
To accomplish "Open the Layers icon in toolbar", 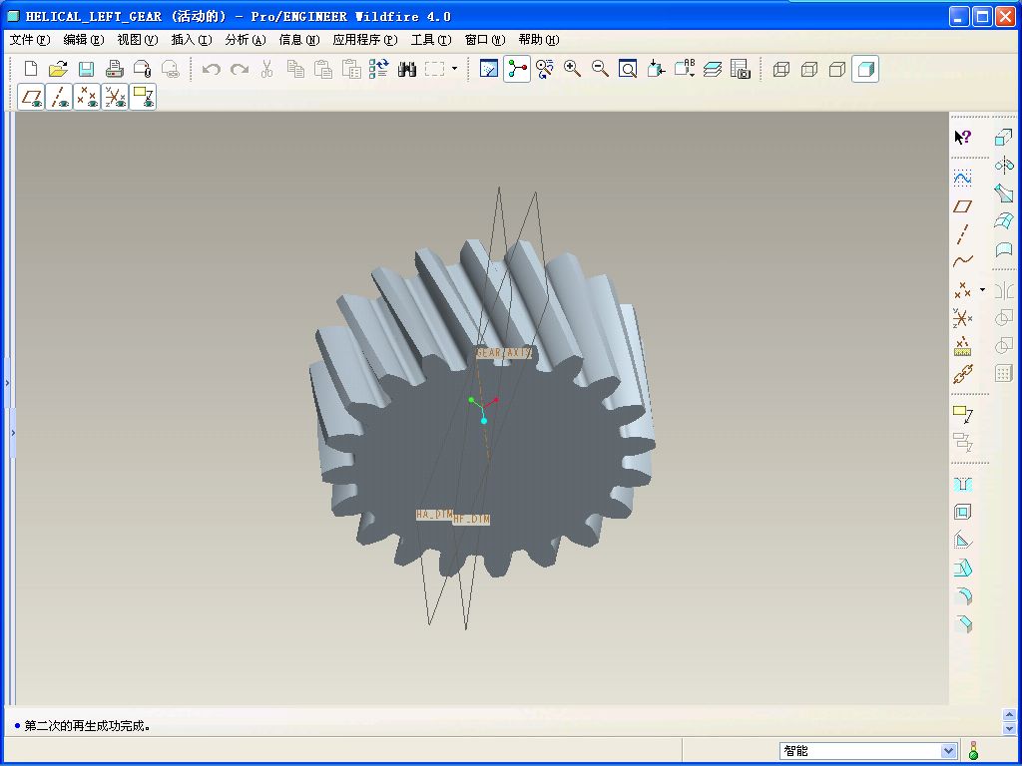I will pyautogui.click(x=713, y=69).
